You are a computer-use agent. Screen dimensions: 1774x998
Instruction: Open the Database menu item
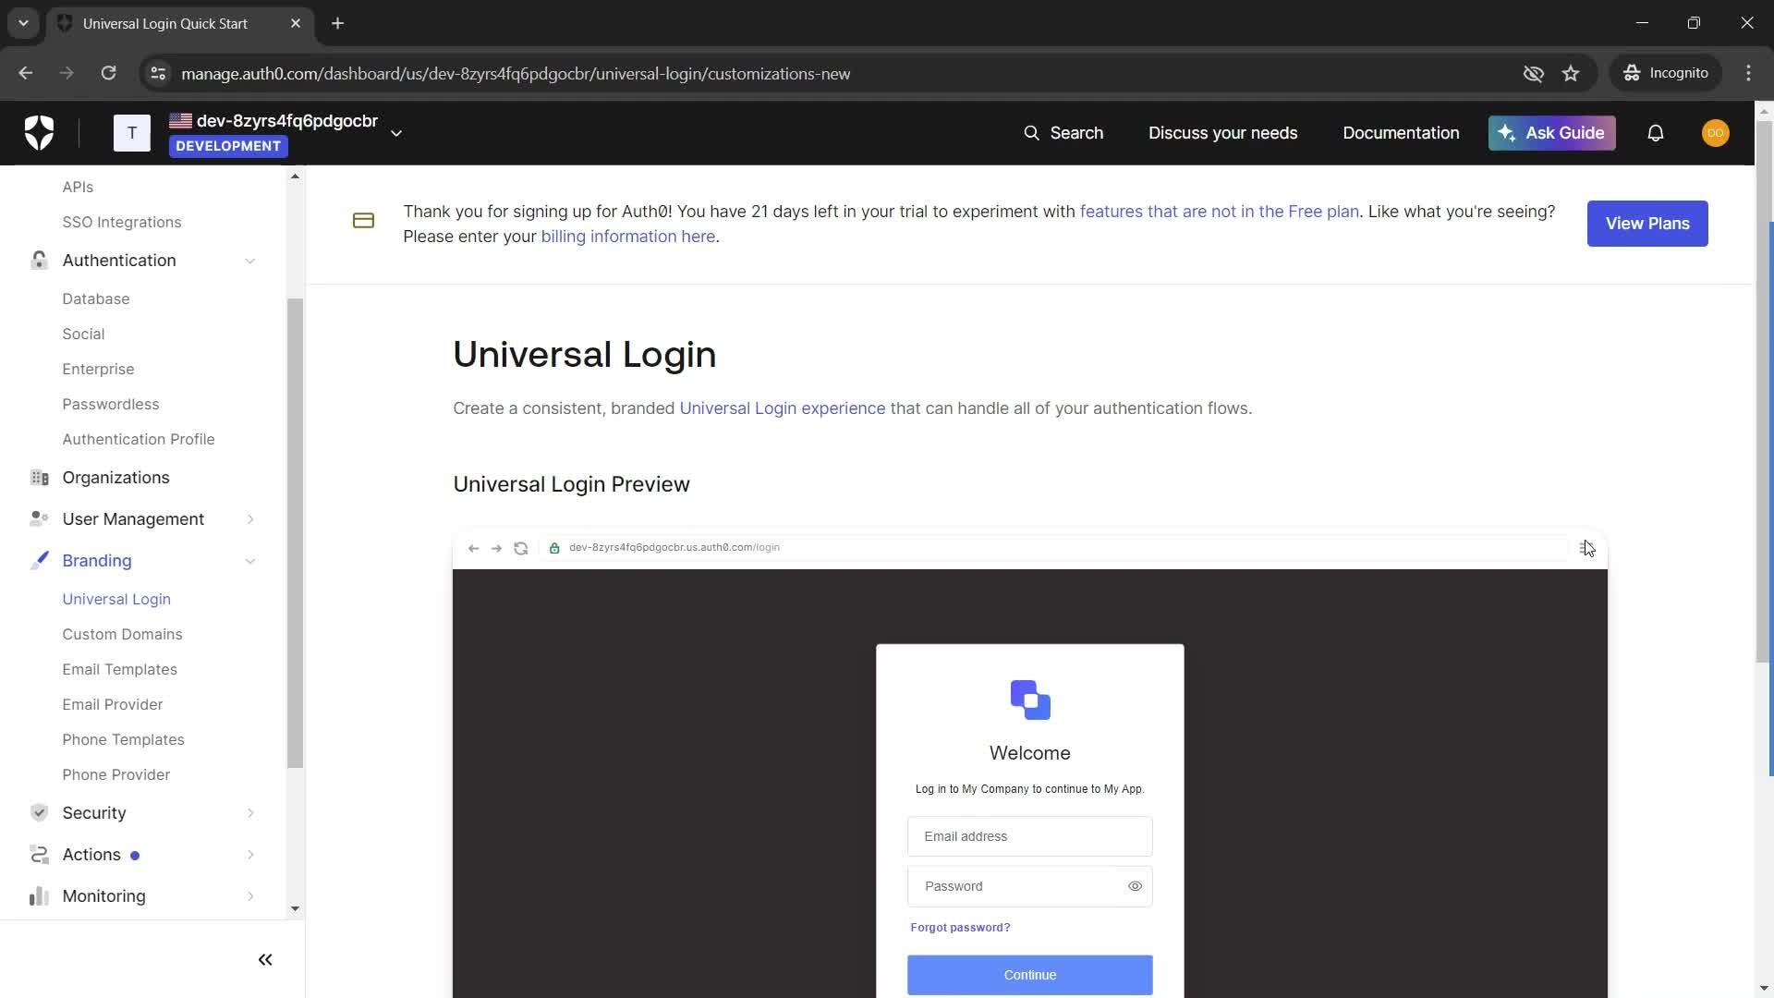pos(96,298)
